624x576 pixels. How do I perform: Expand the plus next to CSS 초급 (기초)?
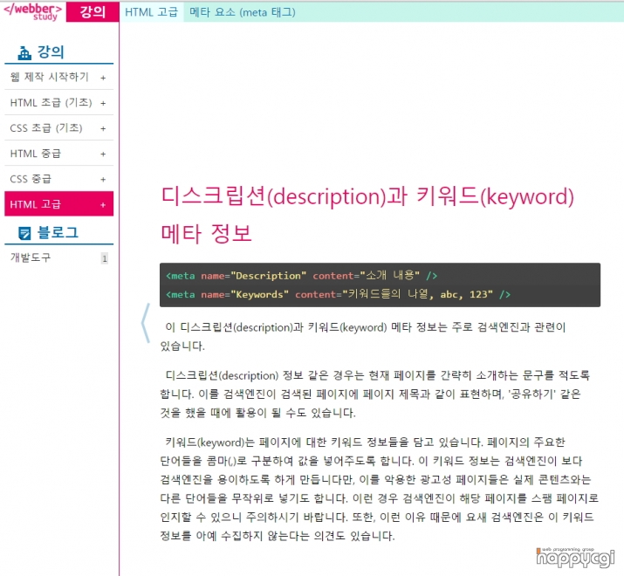click(x=103, y=128)
